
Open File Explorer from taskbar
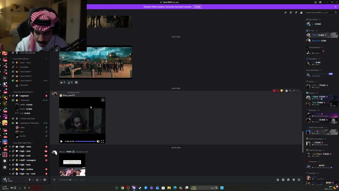click(x=169, y=188)
